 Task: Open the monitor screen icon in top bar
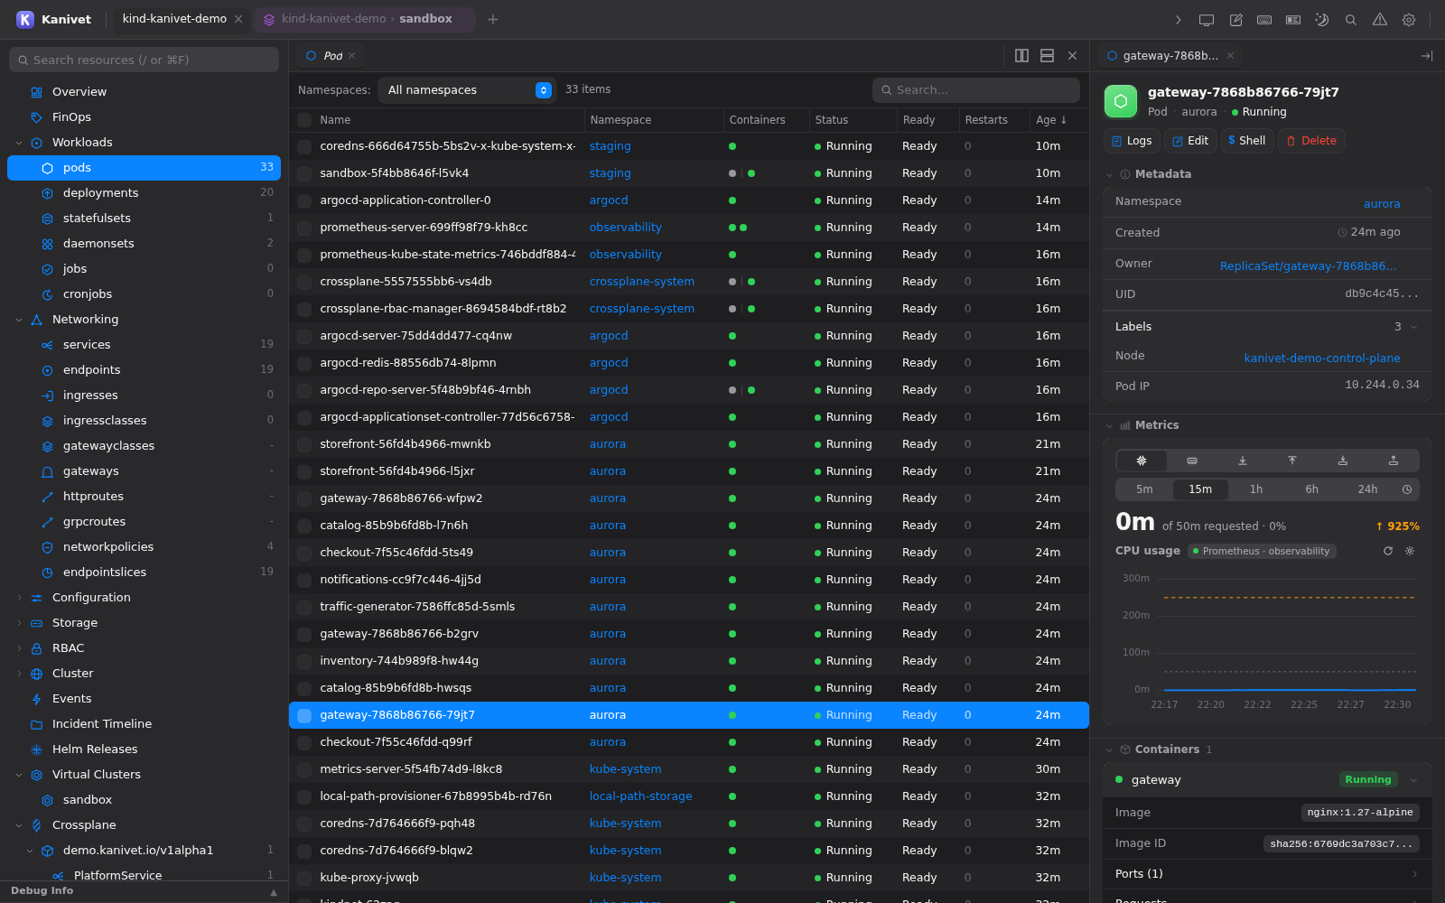click(1207, 19)
